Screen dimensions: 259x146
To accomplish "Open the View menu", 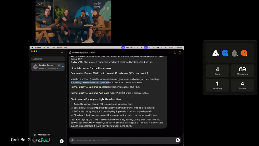I will [x=53, y=47].
